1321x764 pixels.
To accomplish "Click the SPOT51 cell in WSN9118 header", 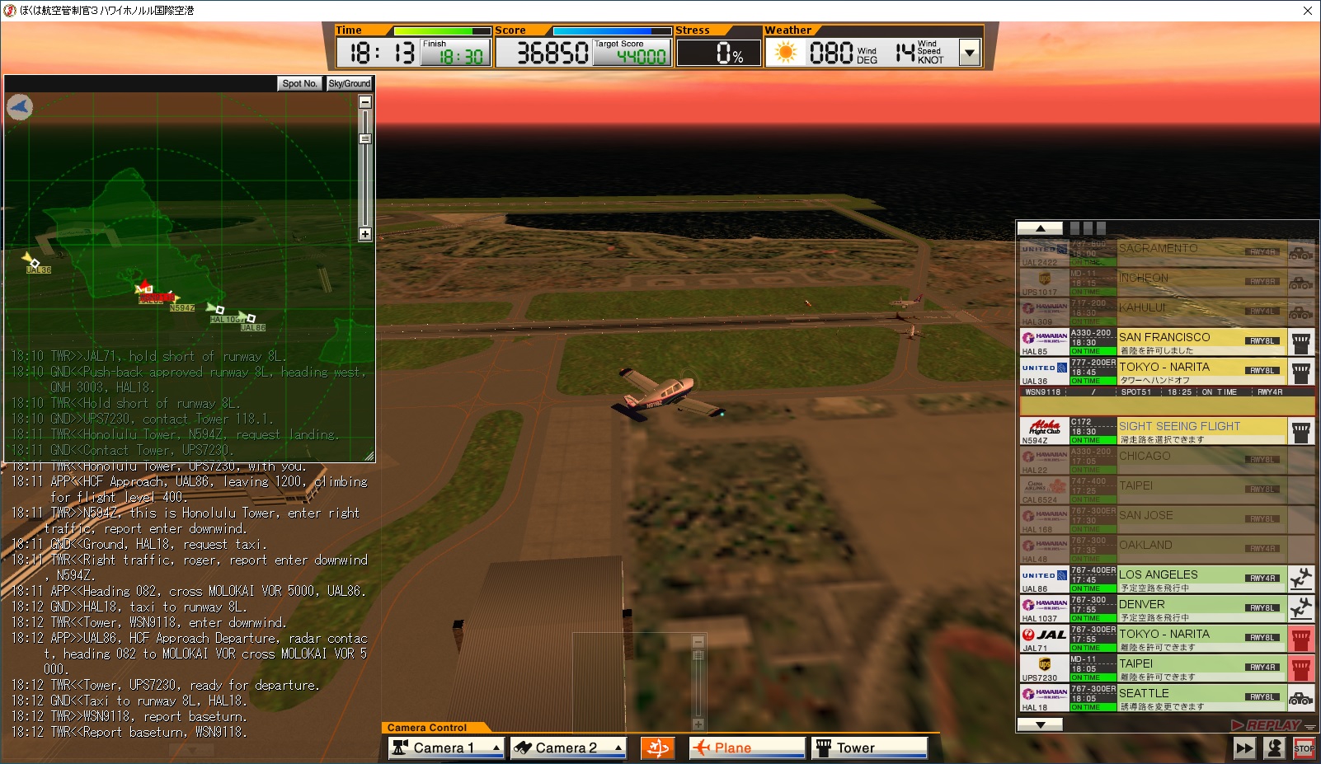I will pos(1135,392).
